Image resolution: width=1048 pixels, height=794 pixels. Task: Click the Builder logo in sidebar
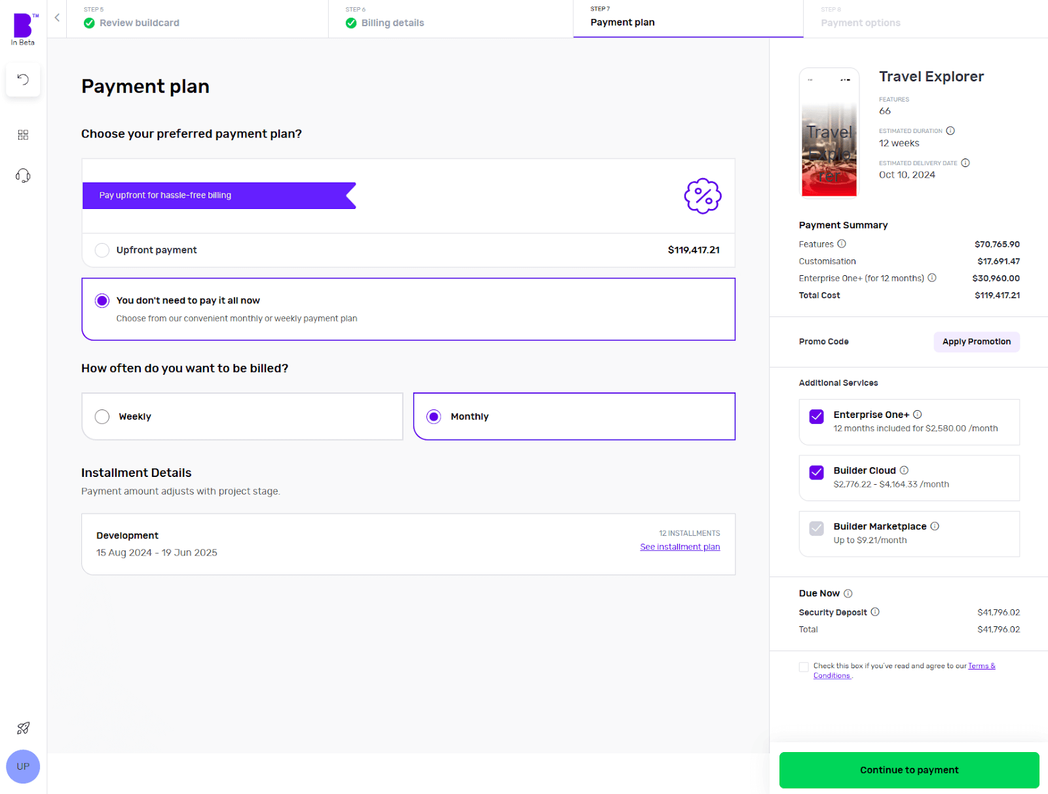click(23, 26)
